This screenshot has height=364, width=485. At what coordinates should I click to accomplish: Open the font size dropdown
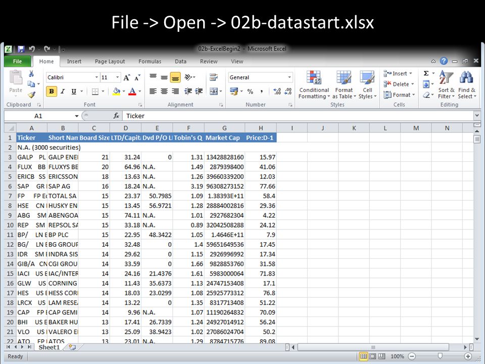(118, 77)
